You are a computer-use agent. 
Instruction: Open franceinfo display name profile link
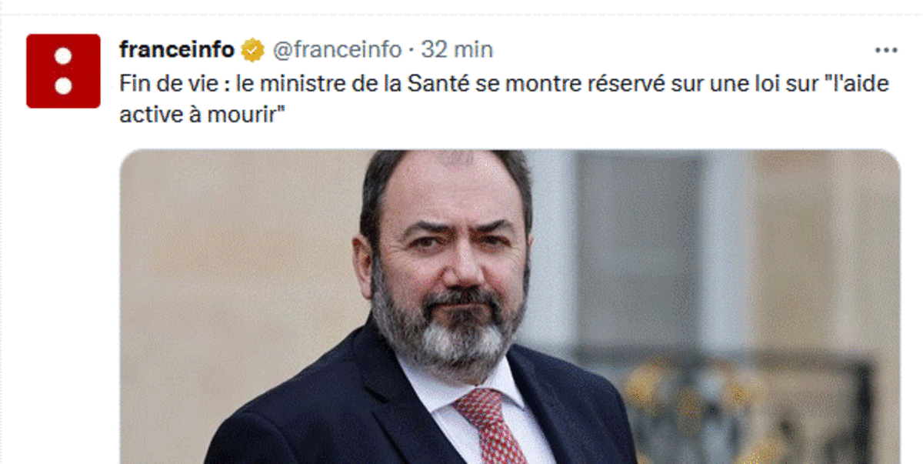click(x=177, y=50)
